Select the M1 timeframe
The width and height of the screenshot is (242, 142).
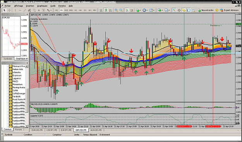pyautogui.click(x=57, y=10)
